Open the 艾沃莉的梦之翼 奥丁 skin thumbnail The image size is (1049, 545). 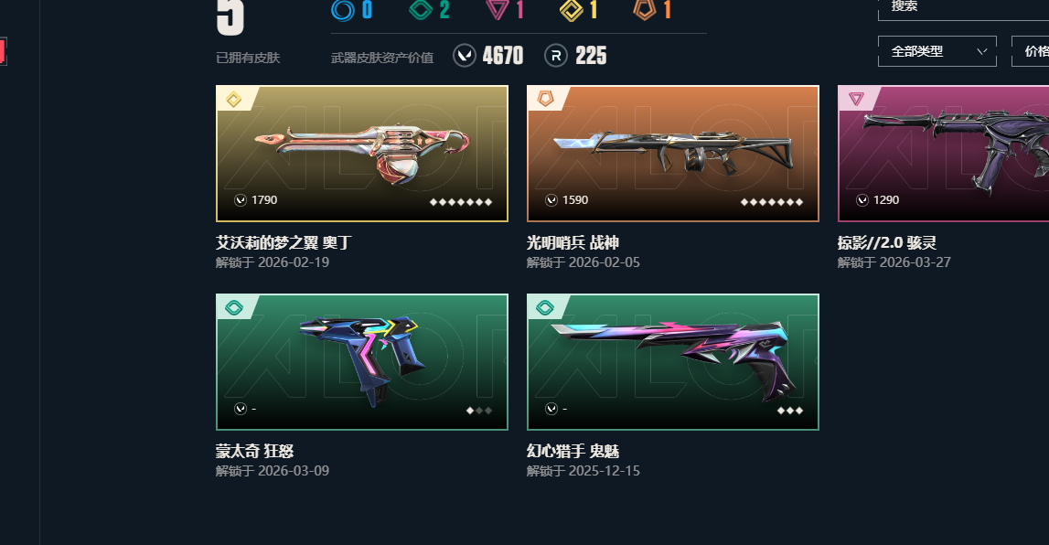[x=362, y=154]
